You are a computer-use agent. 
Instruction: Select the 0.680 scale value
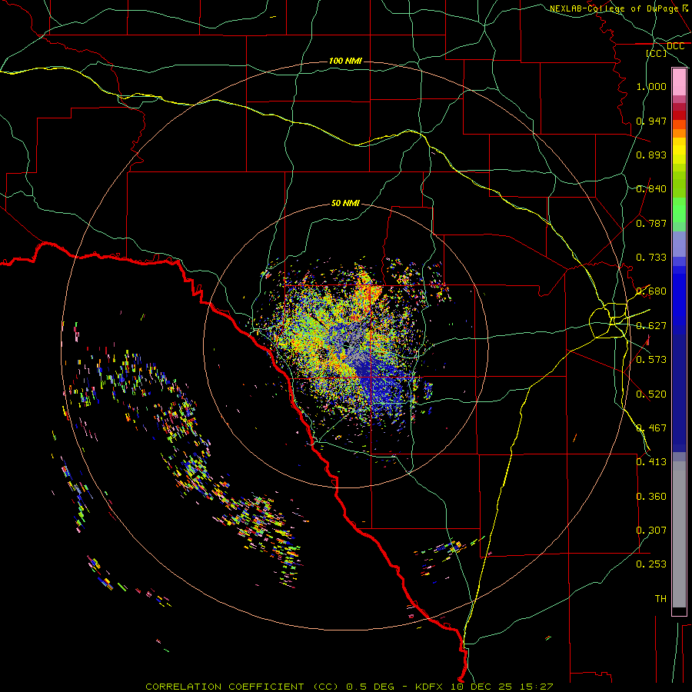[x=651, y=291]
